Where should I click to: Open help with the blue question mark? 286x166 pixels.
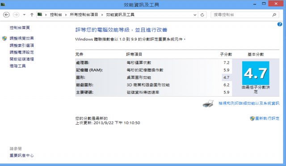click(280, 24)
